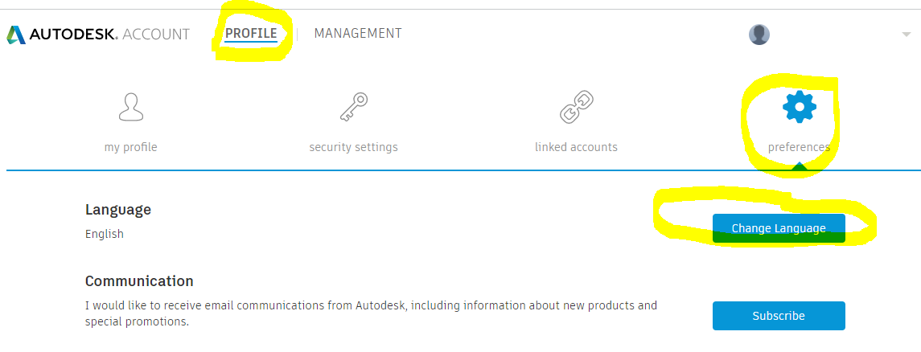921x352 pixels.
Task: Open security settings via the key icon
Action: pos(353,107)
